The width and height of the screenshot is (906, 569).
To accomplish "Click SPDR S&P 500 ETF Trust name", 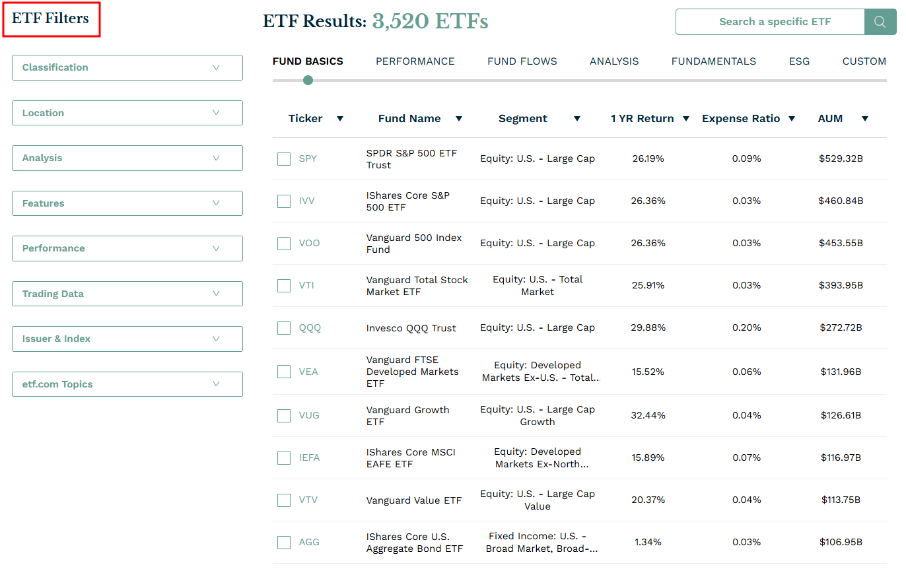I will (411, 159).
